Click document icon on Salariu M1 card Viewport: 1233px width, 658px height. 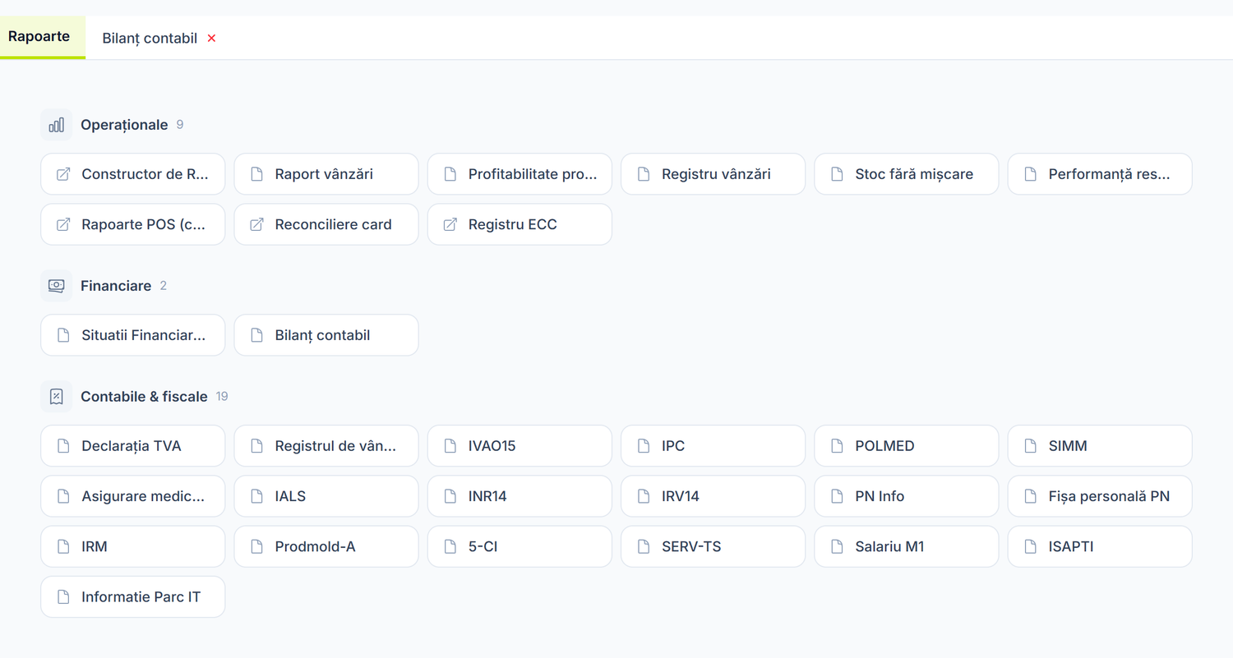point(837,546)
